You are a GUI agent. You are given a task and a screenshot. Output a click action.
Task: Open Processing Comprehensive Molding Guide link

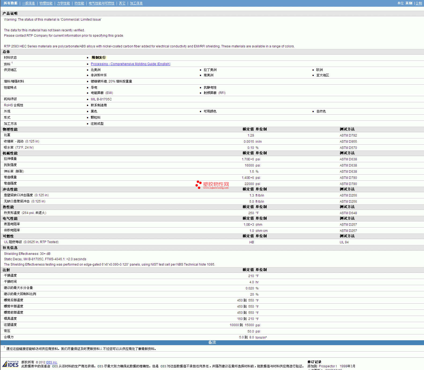point(130,64)
